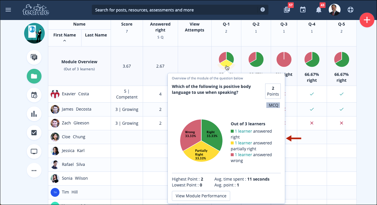Open the user profile avatar menu
The width and height of the screenshot is (377, 205).
click(334, 10)
